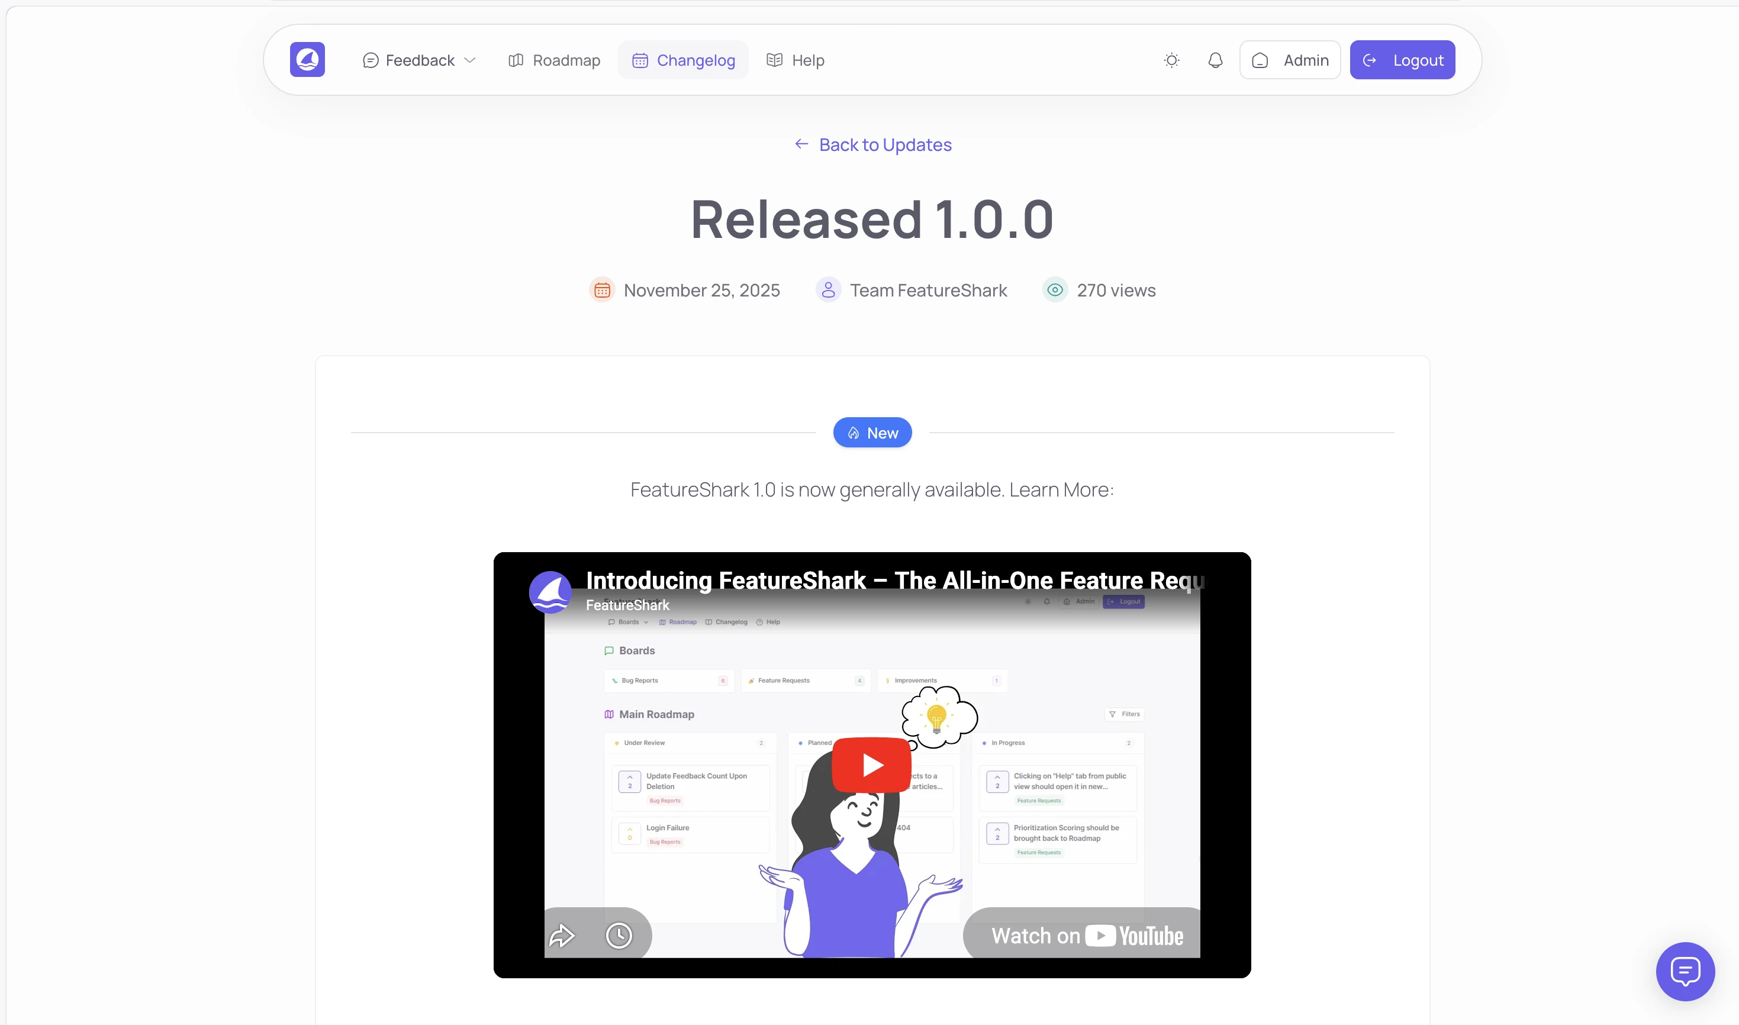Open the Admin panel

pos(1289,60)
